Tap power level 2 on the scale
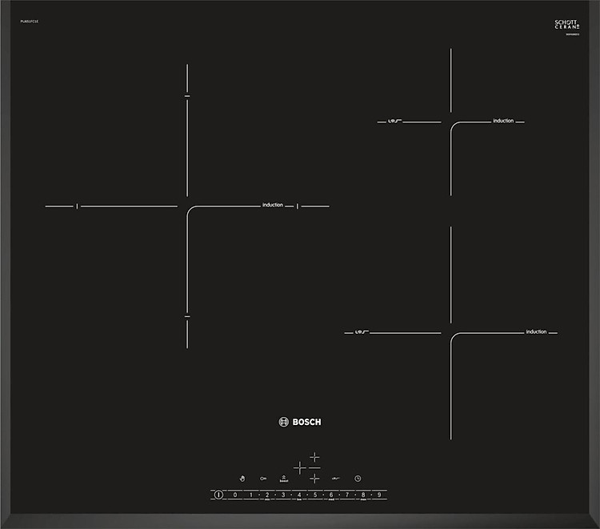This screenshot has width=600, height=529. click(x=266, y=495)
